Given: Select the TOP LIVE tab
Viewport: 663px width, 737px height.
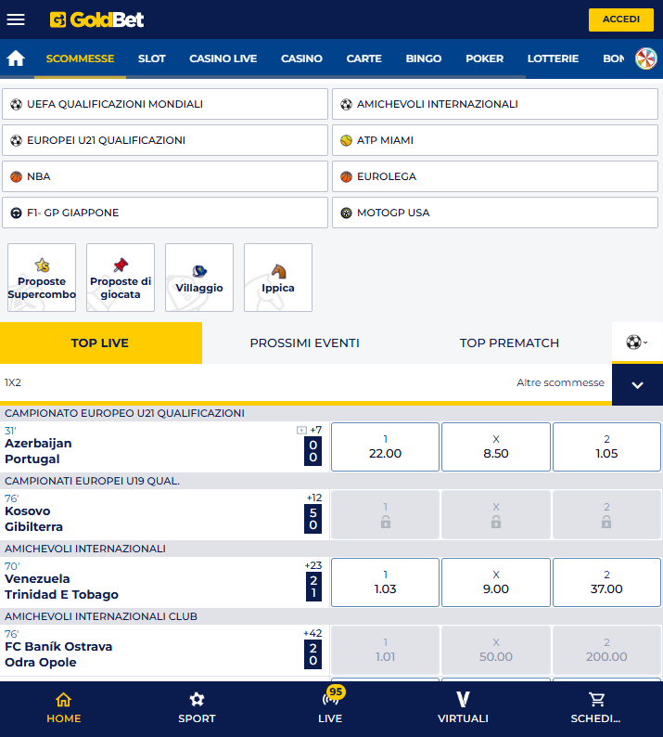Looking at the screenshot, I should 101,343.
